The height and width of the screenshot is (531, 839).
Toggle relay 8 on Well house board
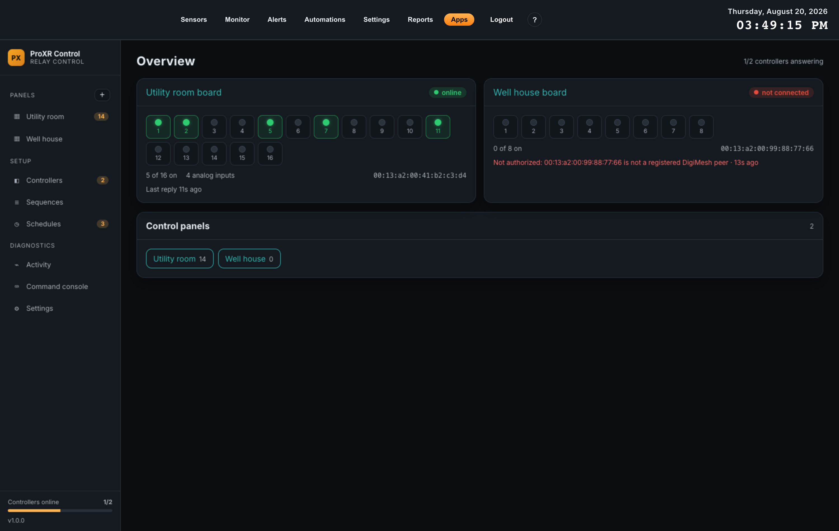pyautogui.click(x=701, y=127)
